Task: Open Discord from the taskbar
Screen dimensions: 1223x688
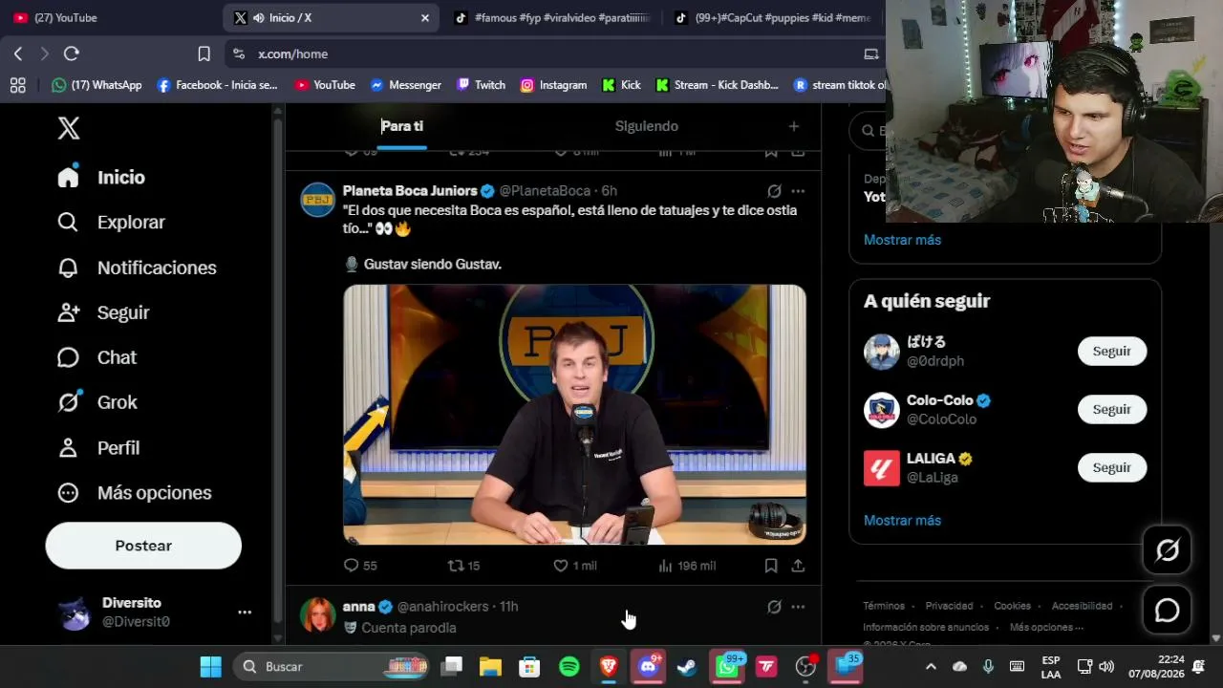Action: 649,667
